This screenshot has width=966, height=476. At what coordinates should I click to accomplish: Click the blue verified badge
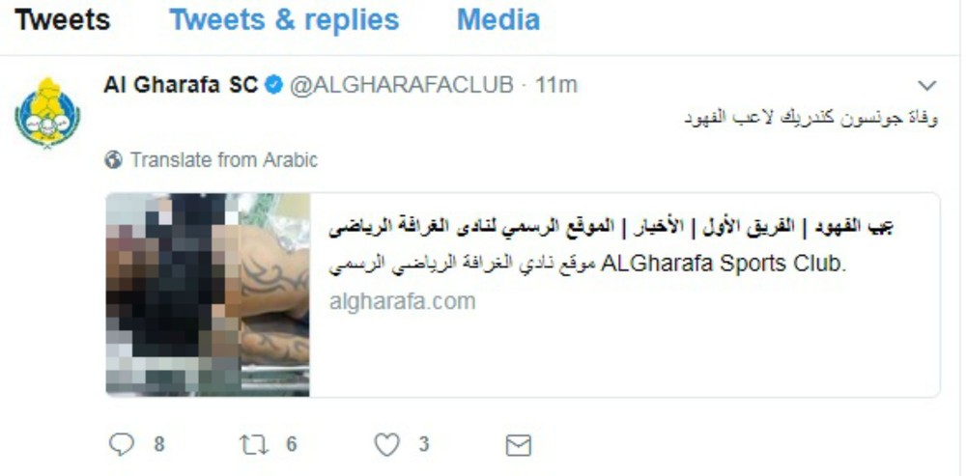tap(274, 85)
